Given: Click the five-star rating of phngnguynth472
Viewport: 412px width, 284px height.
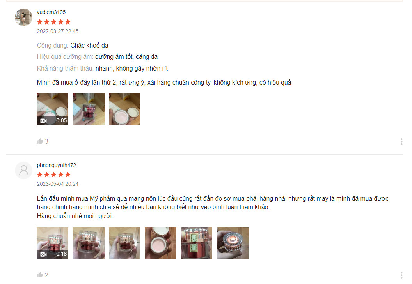Looking at the screenshot, I should [x=54, y=175].
